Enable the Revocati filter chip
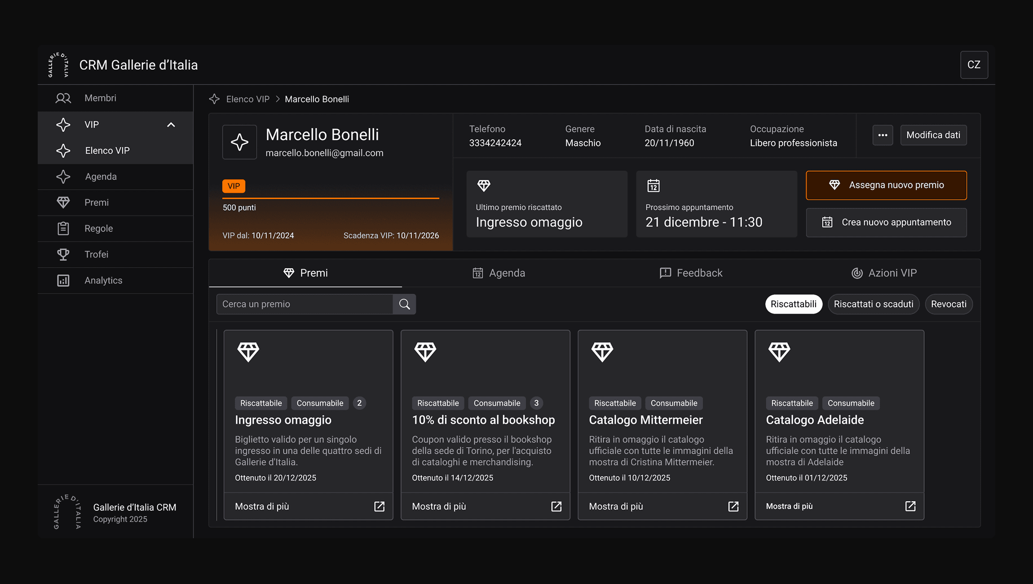The width and height of the screenshot is (1033, 584). click(x=948, y=304)
